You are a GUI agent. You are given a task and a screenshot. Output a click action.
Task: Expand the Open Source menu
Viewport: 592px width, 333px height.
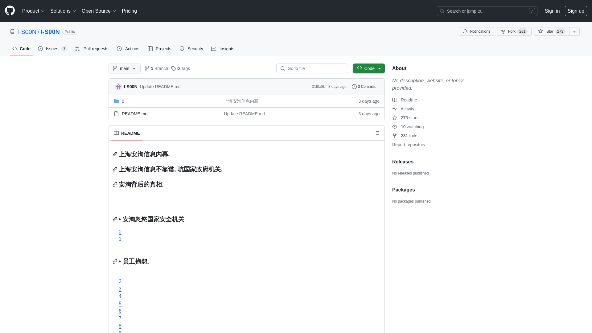point(99,11)
